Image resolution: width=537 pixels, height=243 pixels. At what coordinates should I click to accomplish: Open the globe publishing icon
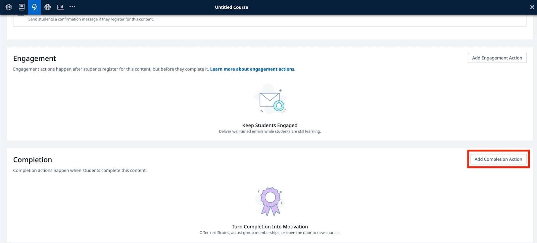pyautogui.click(x=47, y=7)
